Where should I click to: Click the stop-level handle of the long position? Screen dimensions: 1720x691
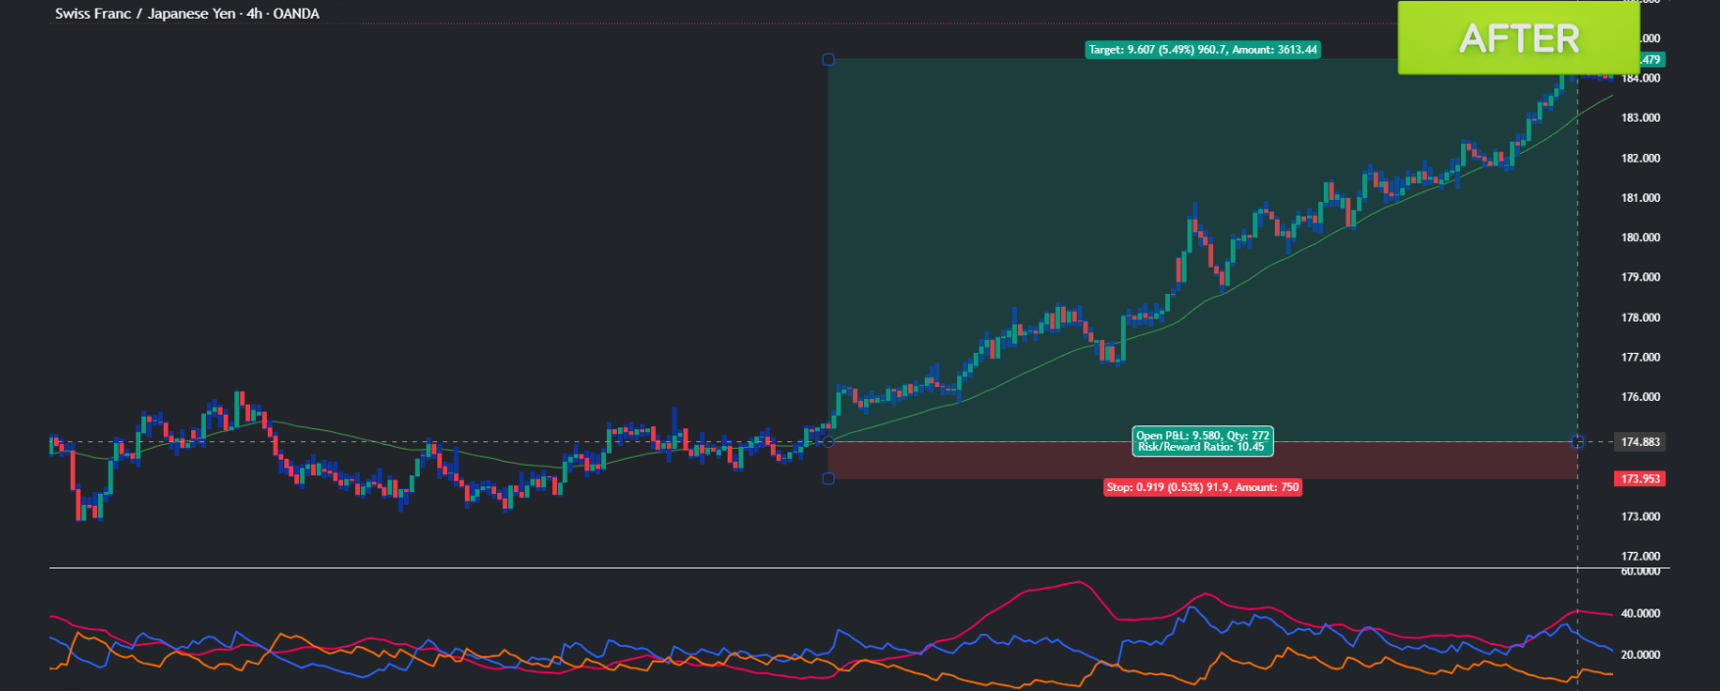pyautogui.click(x=829, y=478)
